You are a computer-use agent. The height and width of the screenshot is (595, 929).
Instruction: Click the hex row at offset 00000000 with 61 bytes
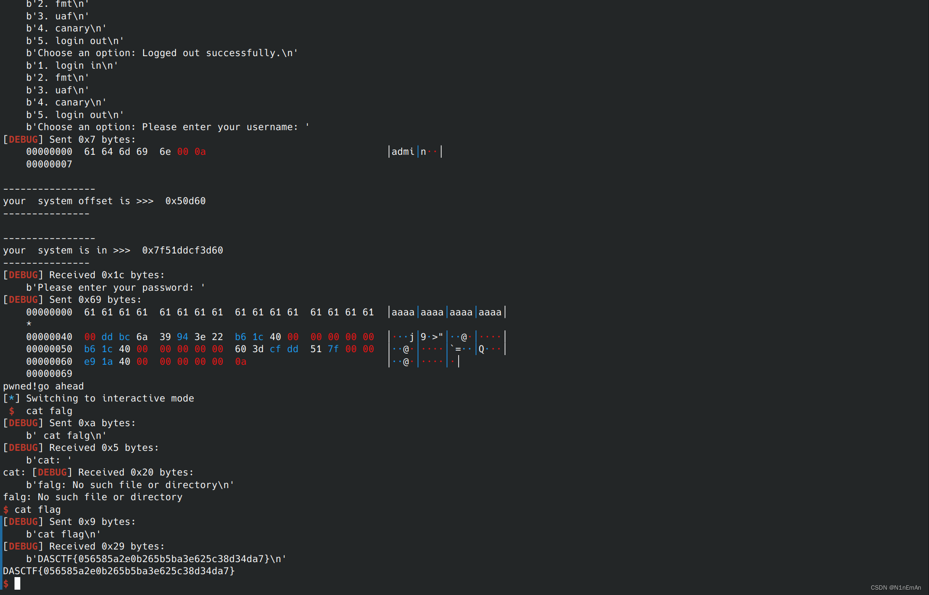click(200, 312)
